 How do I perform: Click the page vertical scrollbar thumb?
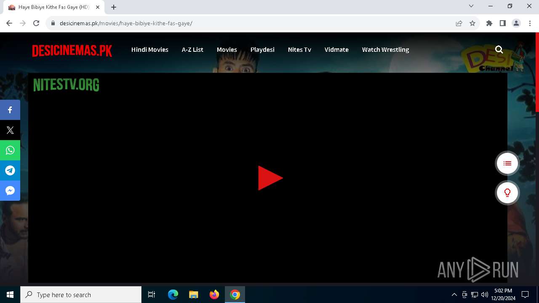pyautogui.click(x=537, y=72)
